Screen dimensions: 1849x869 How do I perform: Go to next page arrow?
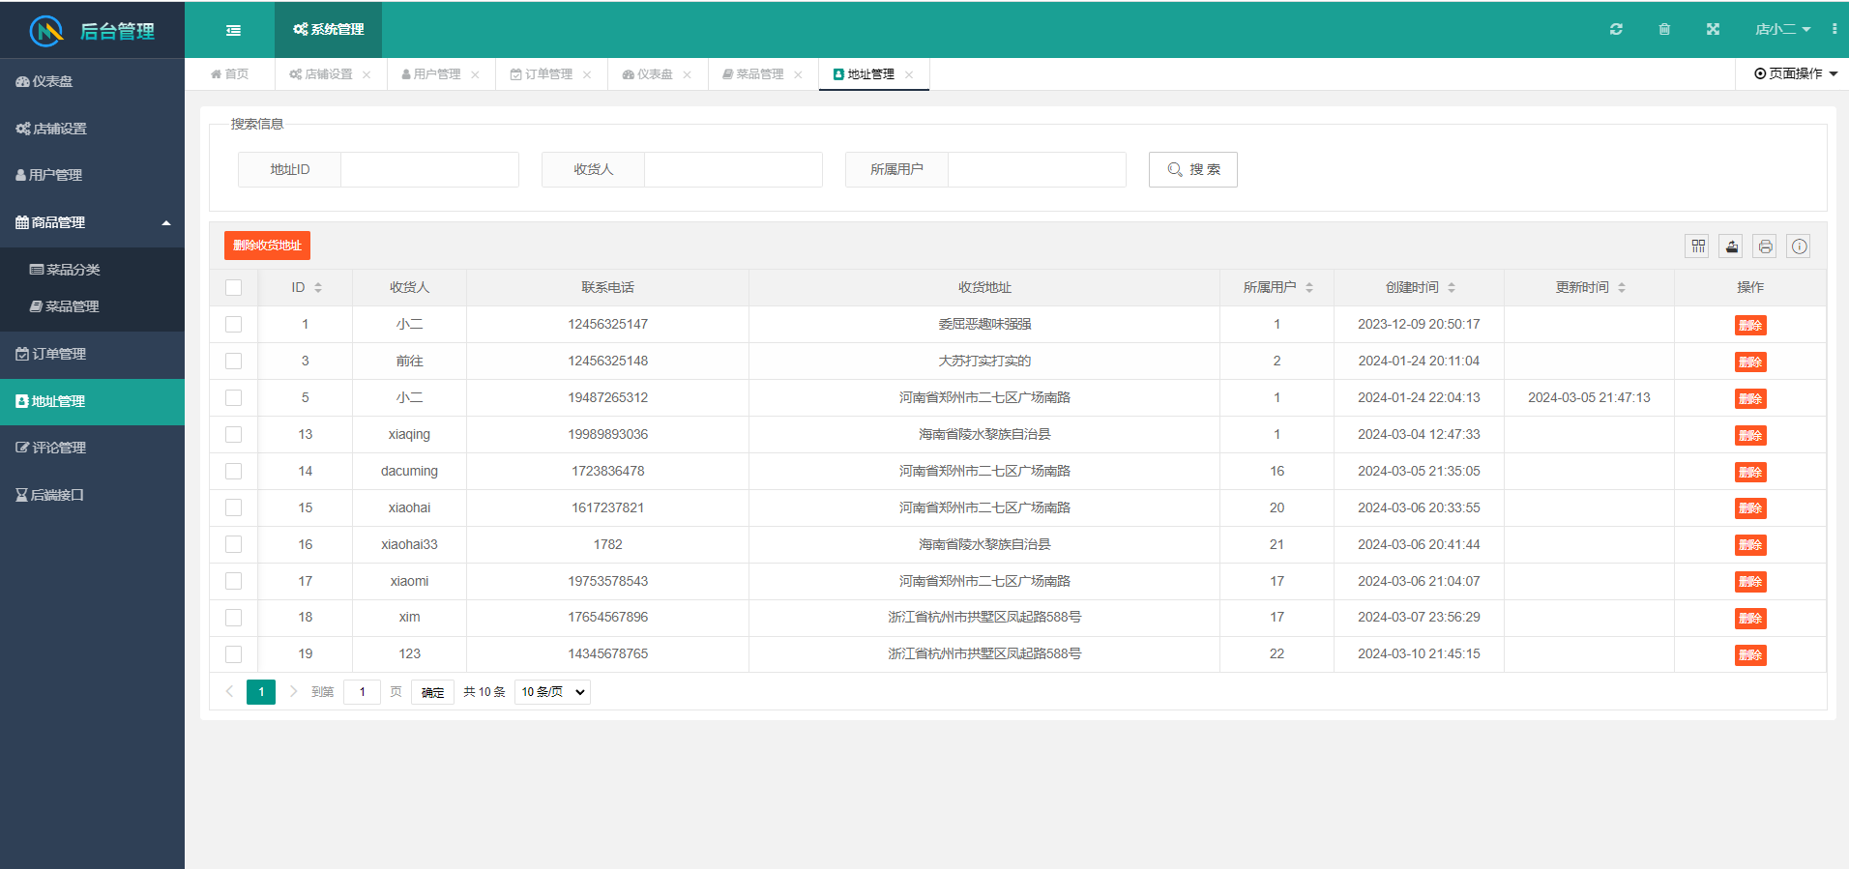tap(294, 691)
